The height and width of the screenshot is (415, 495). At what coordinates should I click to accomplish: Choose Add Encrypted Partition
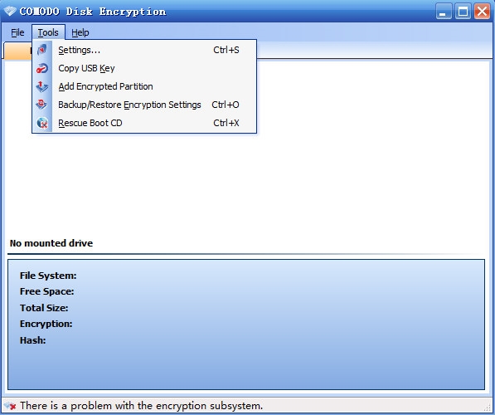(x=144, y=86)
